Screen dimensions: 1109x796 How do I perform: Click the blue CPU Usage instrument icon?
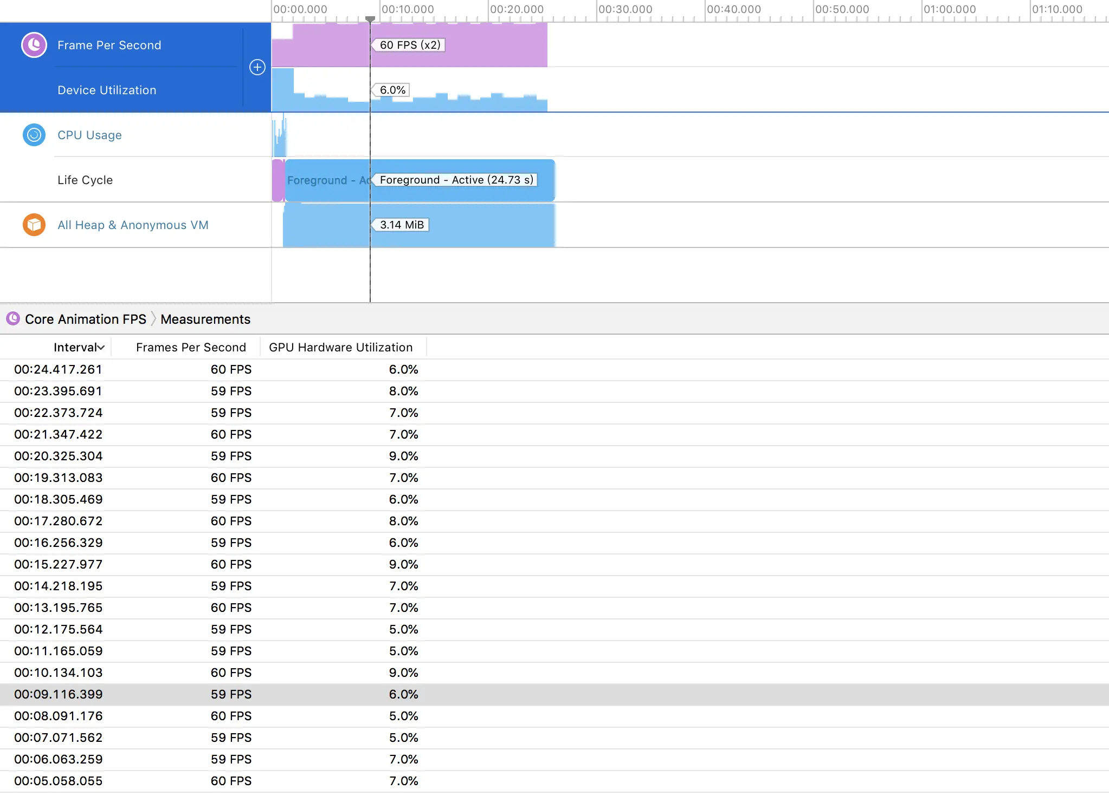click(34, 135)
